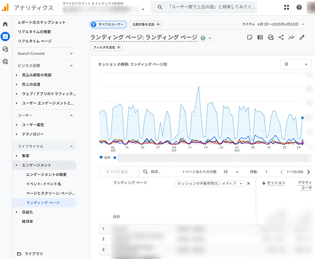315x259 pixels.
Task: Click the compare columns icon
Action: [260, 37]
